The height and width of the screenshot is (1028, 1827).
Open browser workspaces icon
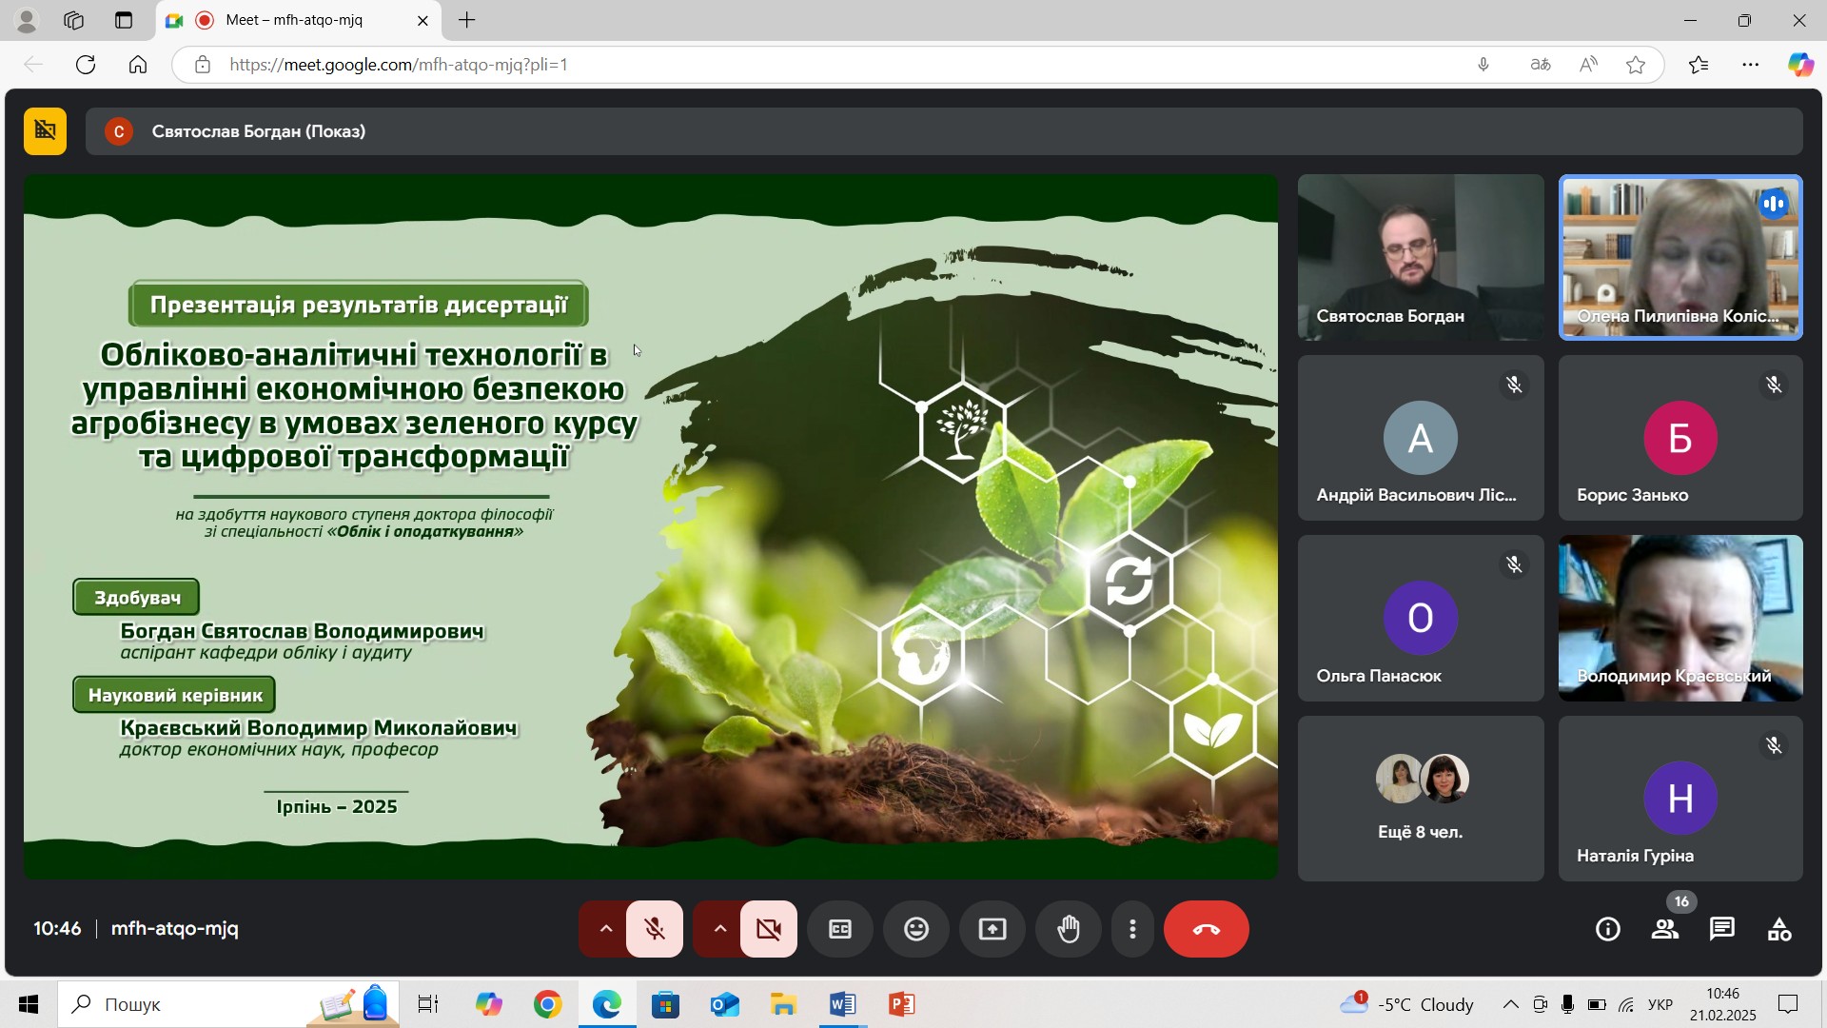pyautogui.click(x=74, y=20)
